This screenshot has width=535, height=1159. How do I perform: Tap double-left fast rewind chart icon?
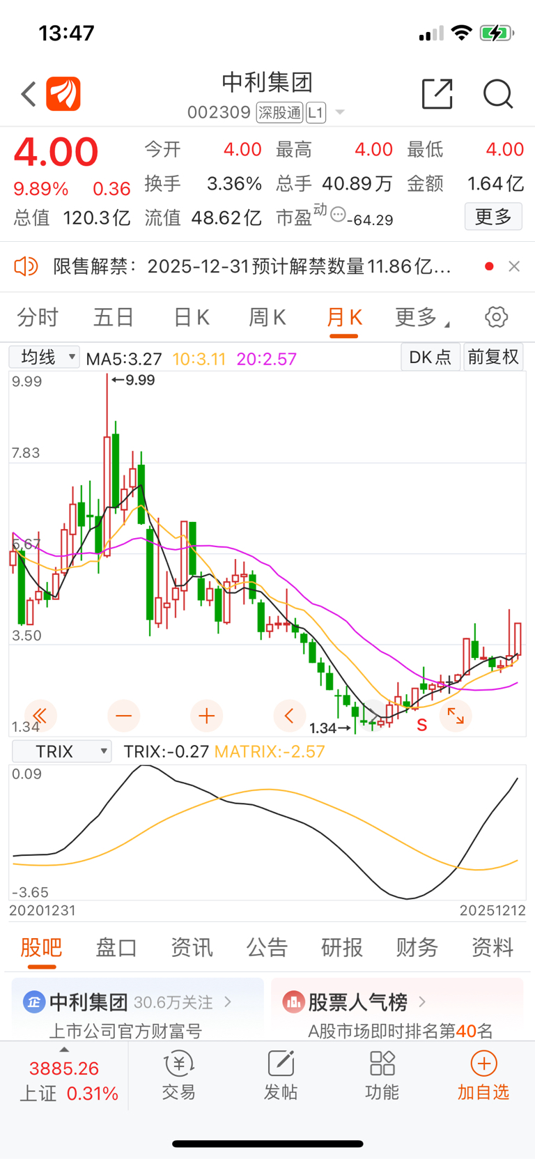click(x=40, y=716)
